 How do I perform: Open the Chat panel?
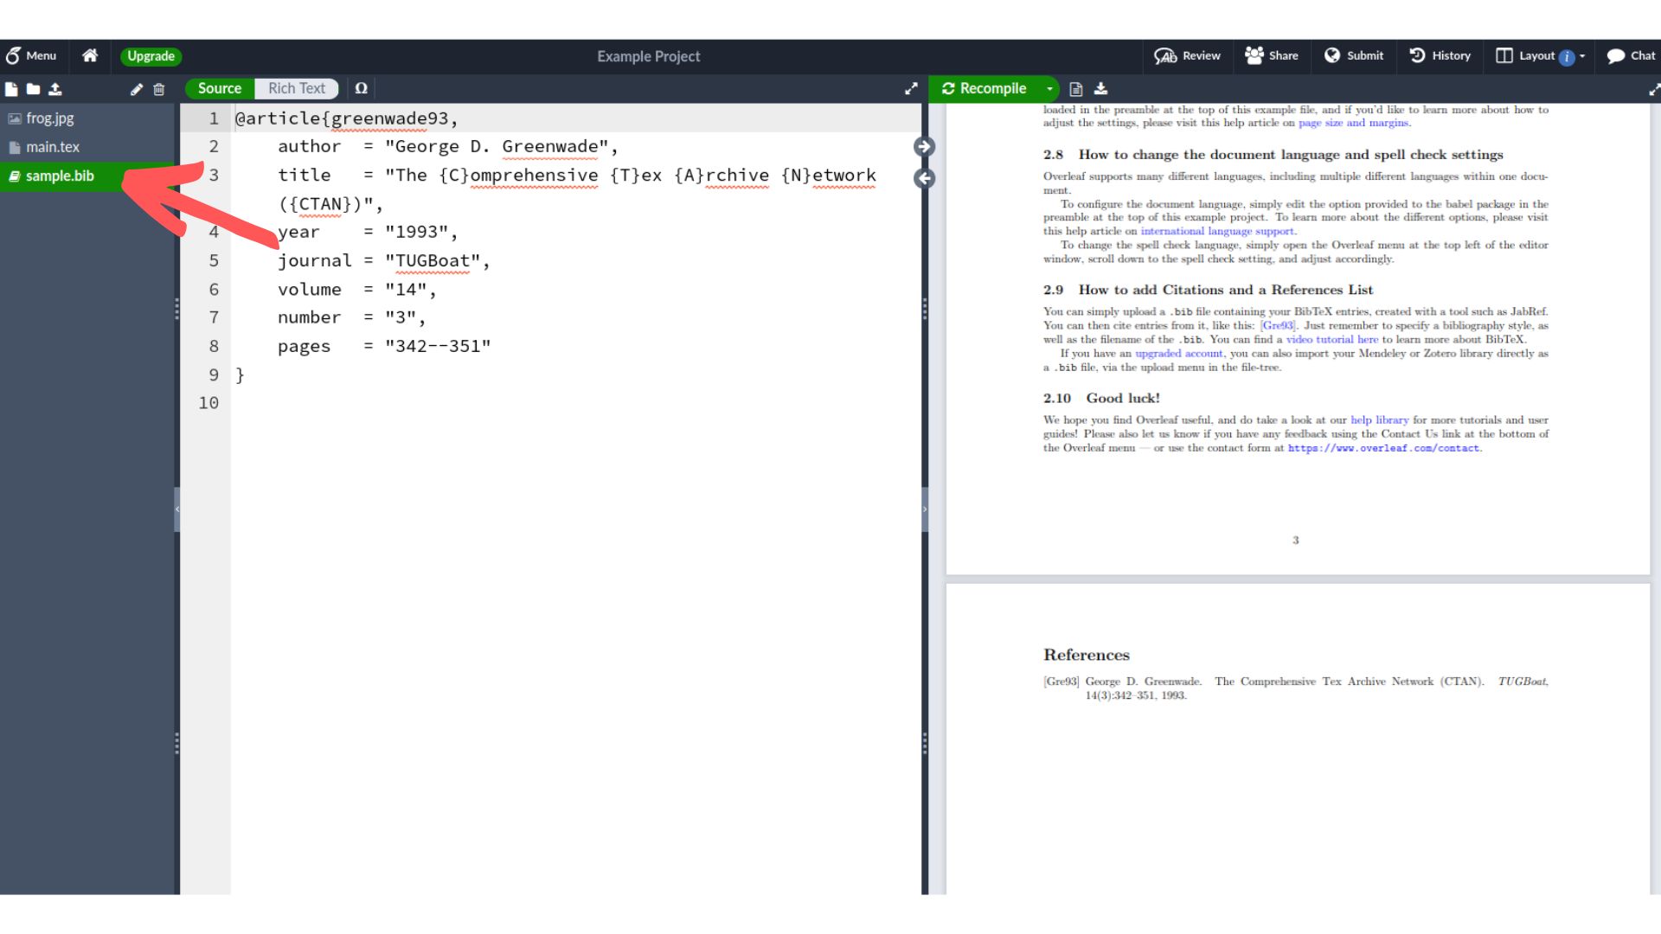pyautogui.click(x=1632, y=54)
